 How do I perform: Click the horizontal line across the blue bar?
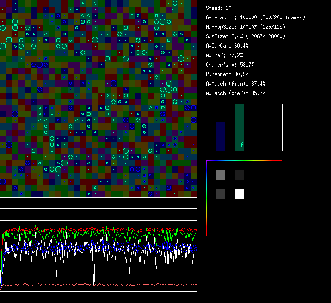[220, 130]
